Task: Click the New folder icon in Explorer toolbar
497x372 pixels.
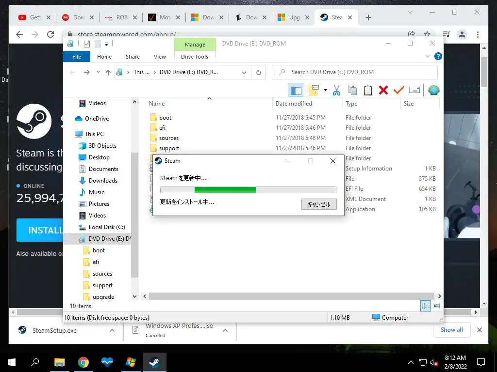Action: point(314,91)
